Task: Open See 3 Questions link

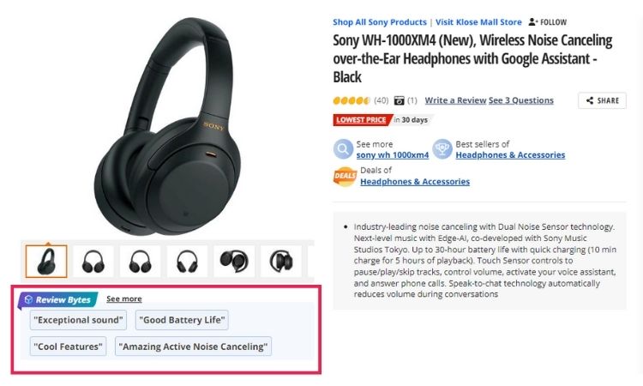Action: tap(521, 100)
